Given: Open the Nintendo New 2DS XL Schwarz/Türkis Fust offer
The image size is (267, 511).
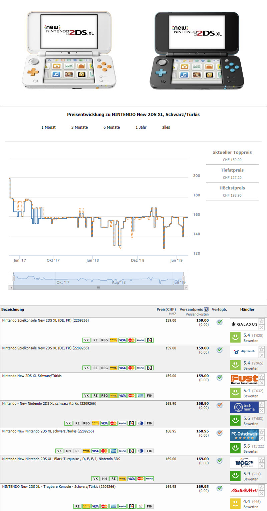Looking at the screenshot, I should point(32,376).
